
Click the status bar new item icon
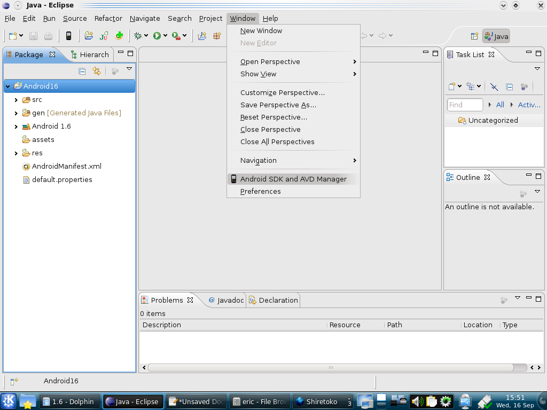pos(14,382)
